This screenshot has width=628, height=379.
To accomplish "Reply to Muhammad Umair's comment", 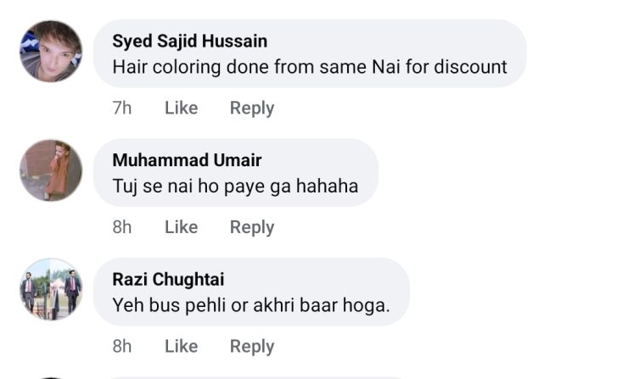I will pos(252,227).
